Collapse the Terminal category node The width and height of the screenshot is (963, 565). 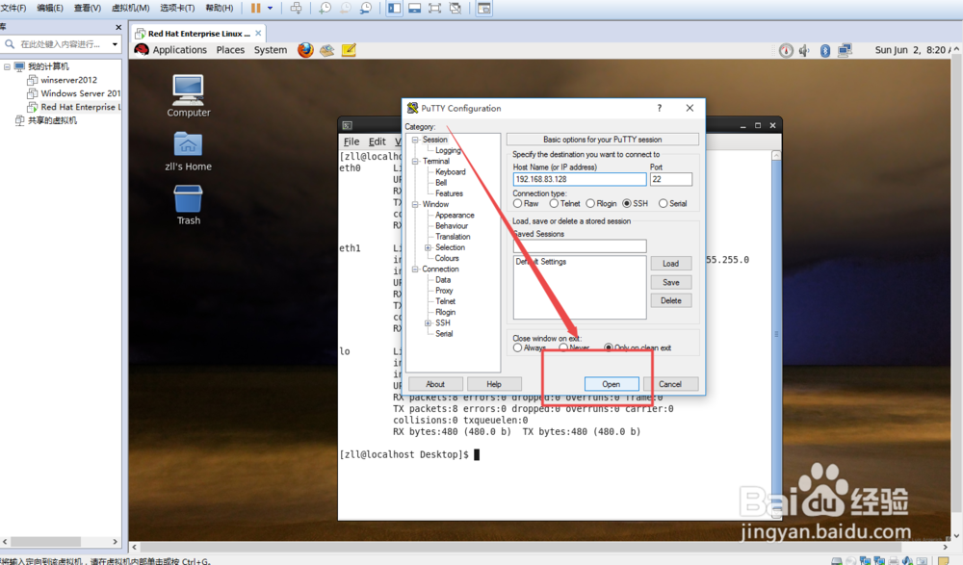tap(415, 162)
